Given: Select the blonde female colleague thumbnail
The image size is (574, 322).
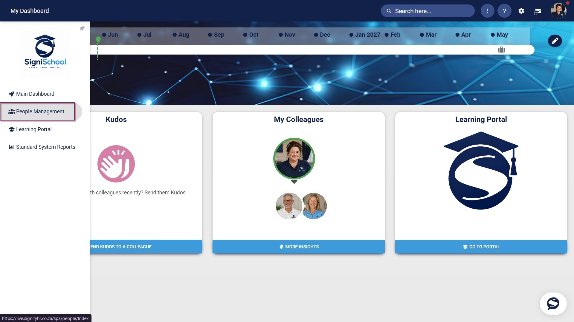Looking at the screenshot, I should tap(314, 206).
